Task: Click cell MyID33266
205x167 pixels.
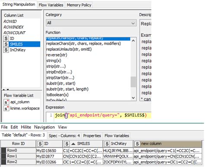Action: [x=49, y=162]
